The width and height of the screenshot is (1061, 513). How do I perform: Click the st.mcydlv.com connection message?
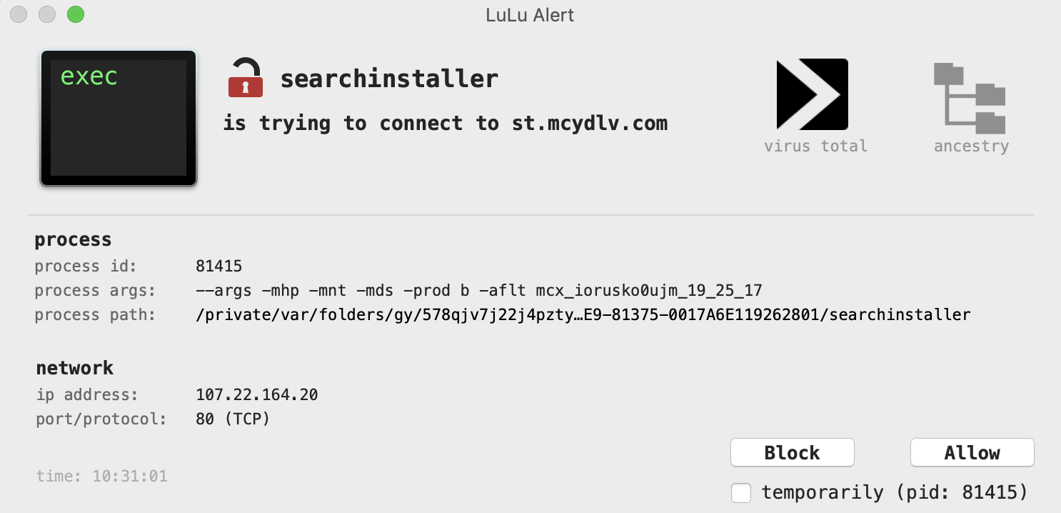pyautogui.click(x=446, y=124)
